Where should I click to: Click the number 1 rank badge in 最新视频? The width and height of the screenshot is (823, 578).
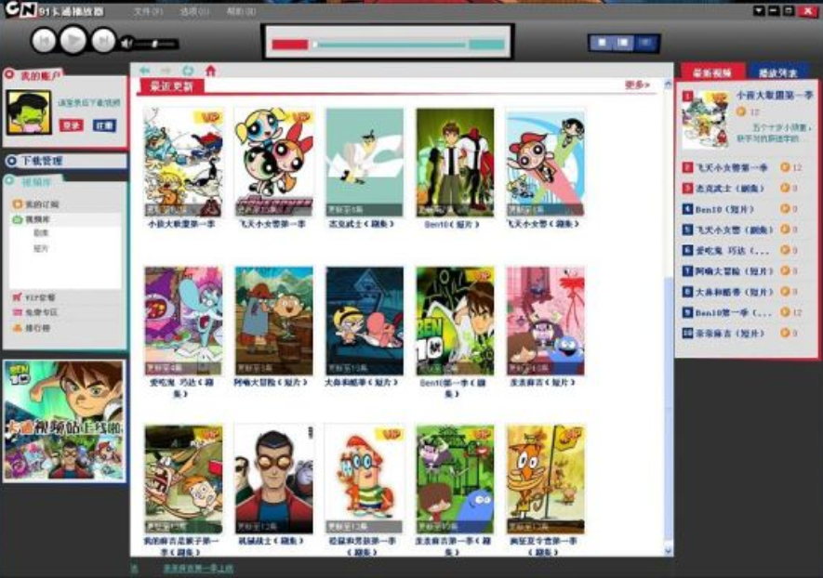click(x=687, y=96)
